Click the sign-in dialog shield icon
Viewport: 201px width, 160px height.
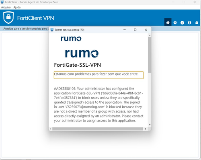[x=52, y=30]
